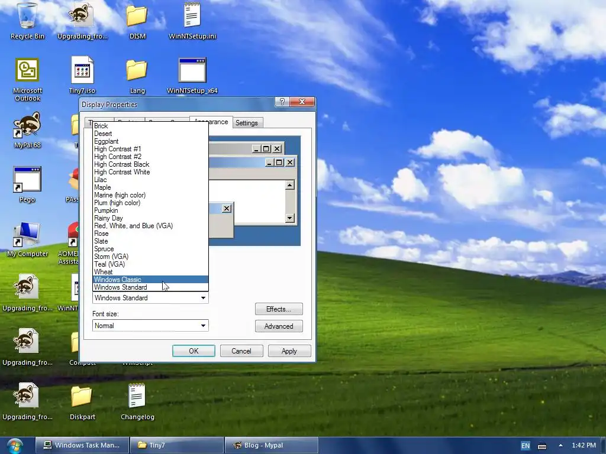
Task: Choose Teal (VGA) color scheme
Action: click(151, 264)
